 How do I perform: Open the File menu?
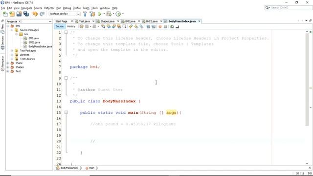[x=3, y=8]
